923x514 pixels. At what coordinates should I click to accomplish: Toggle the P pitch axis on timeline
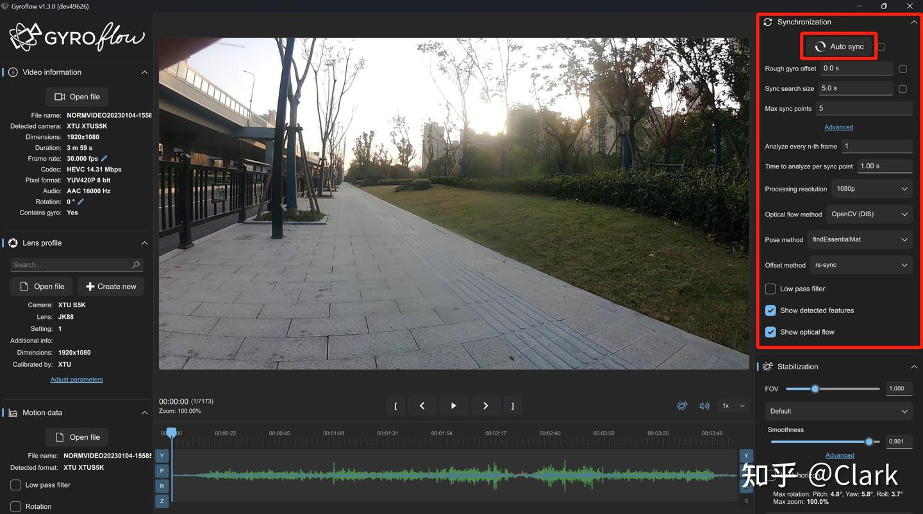[x=162, y=471]
